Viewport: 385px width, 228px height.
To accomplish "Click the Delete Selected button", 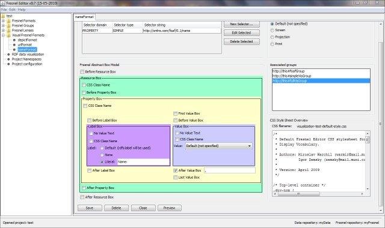I will click(x=241, y=41).
